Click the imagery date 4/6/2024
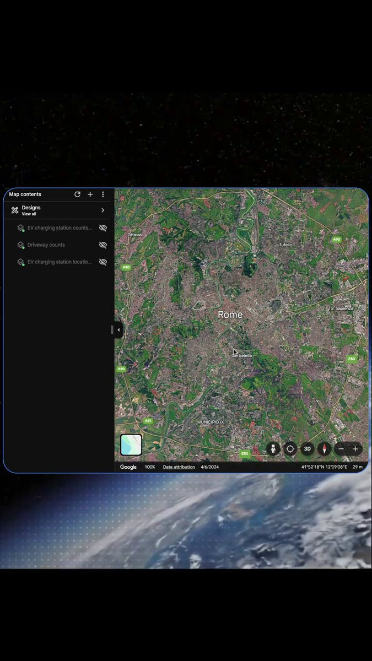Screen dimensions: 372x661 click(209, 467)
